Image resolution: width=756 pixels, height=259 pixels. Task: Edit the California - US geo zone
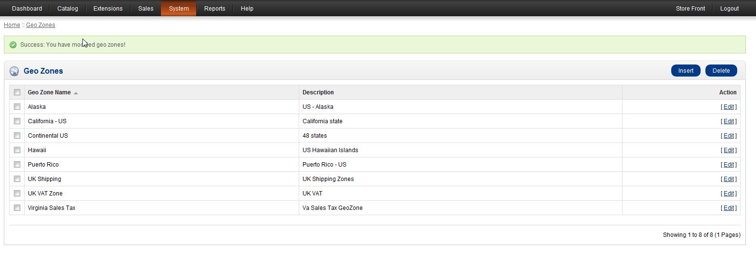(729, 121)
